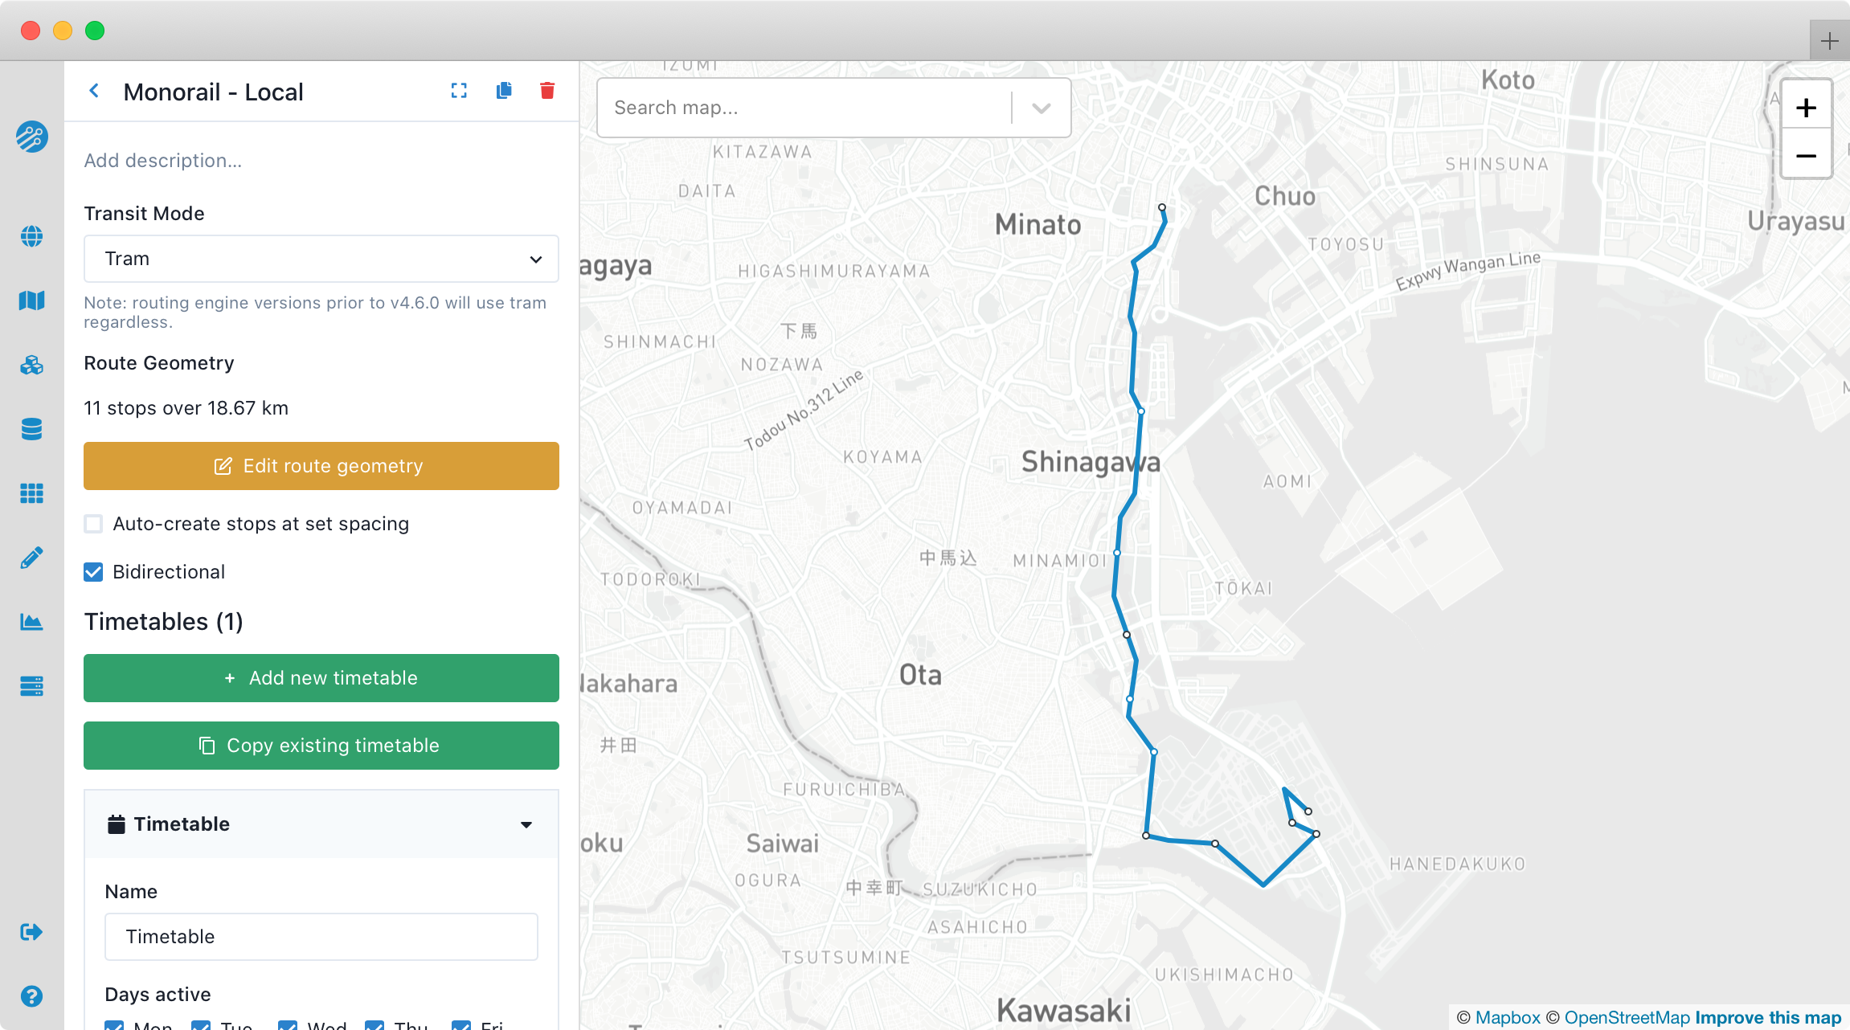Open the analytics chart panel
The image size is (1850, 1030).
(31, 620)
